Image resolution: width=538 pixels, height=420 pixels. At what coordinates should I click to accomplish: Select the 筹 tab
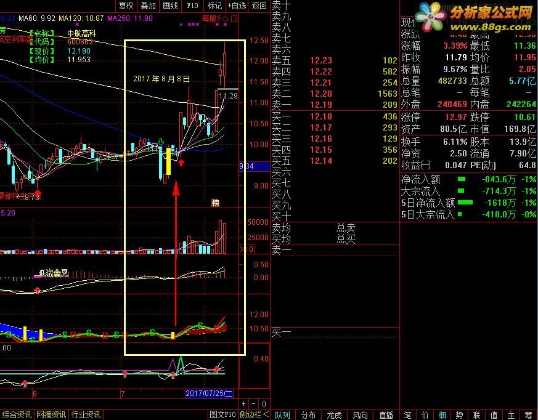tap(529, 415)
